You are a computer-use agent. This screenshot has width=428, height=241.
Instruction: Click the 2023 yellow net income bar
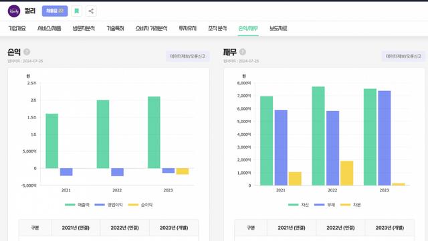tap(183, 171)
